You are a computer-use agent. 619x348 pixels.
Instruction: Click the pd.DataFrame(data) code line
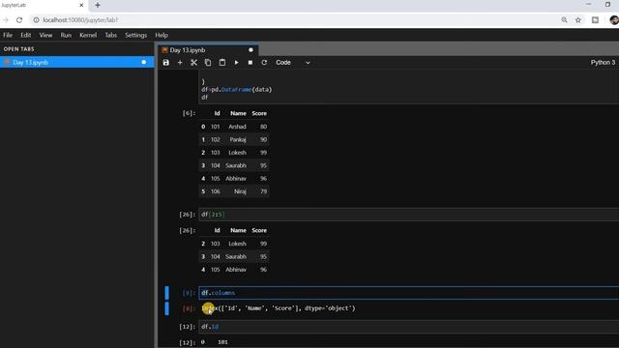236,90
